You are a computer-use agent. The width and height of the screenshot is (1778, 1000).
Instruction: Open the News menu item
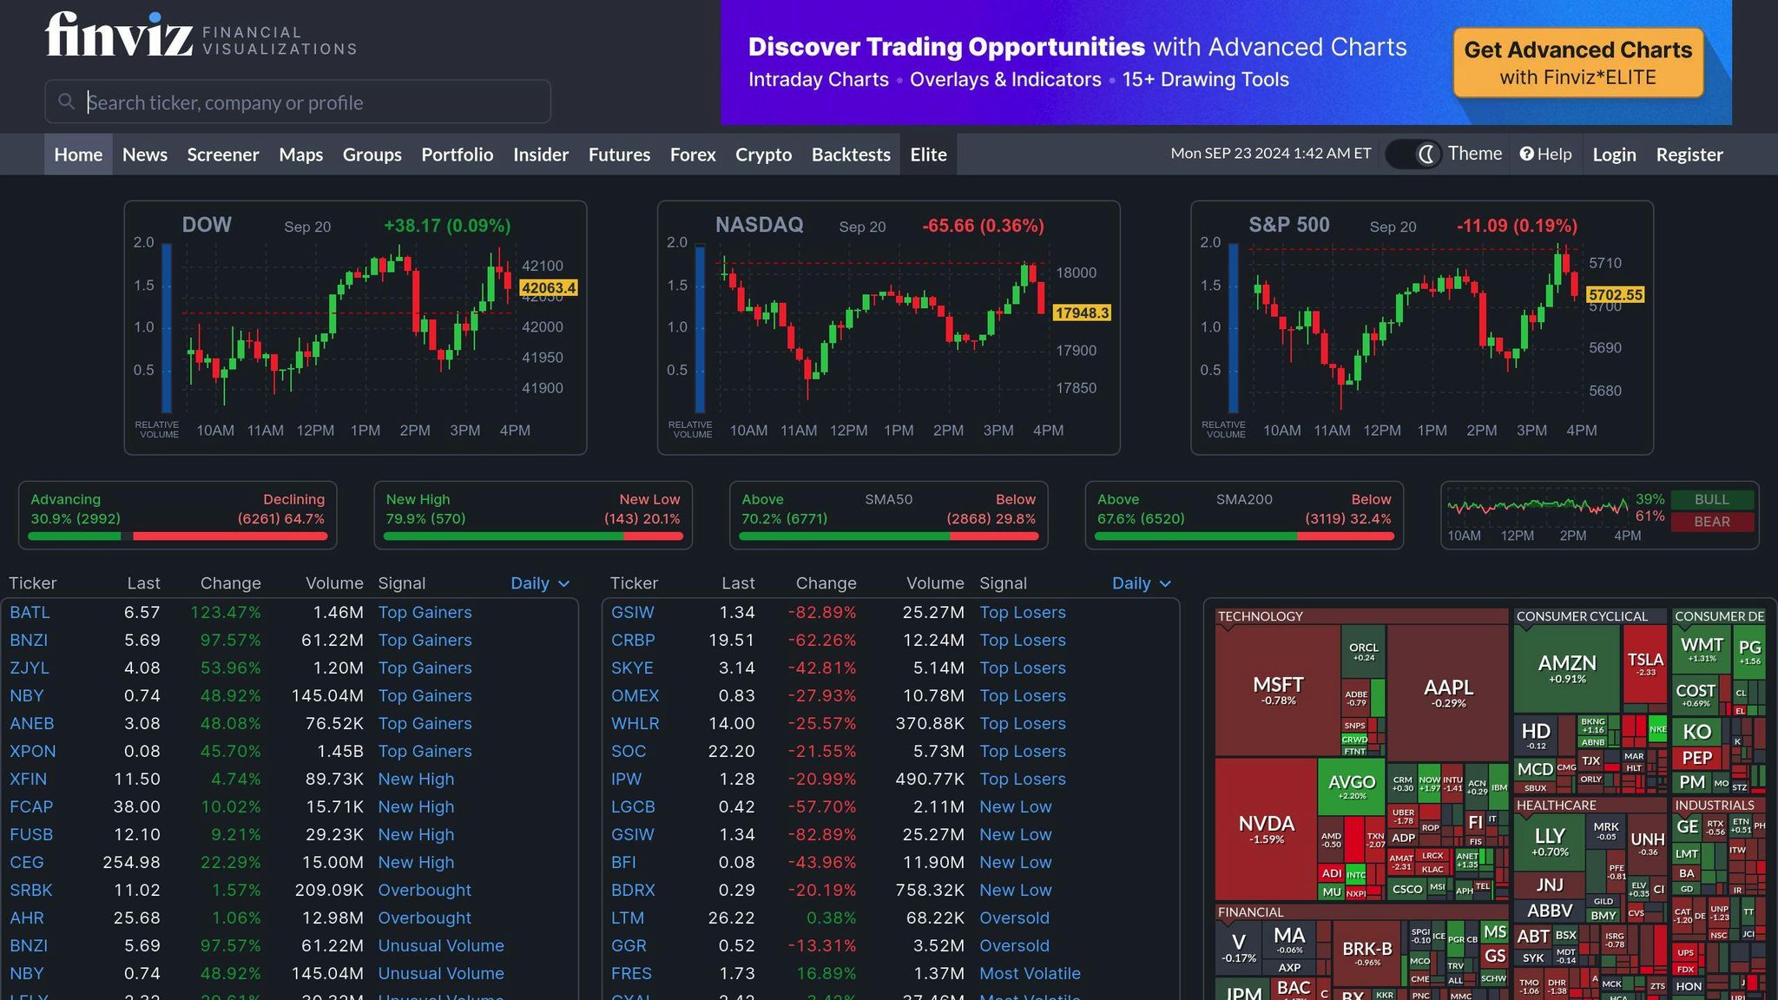click(144, 155)
